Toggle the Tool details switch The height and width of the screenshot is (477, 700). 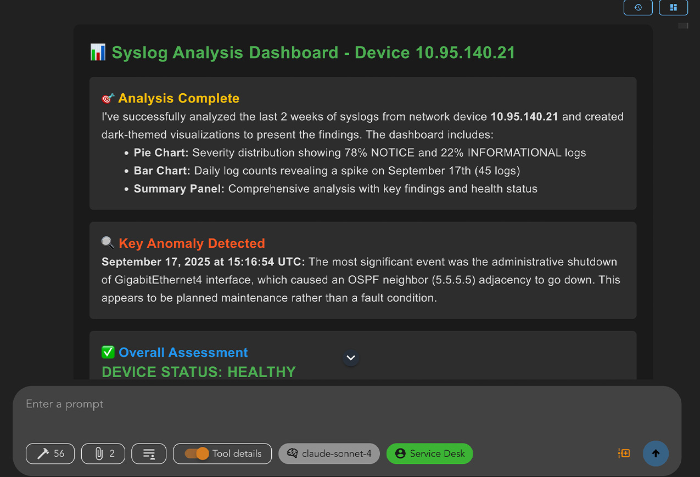197,453
